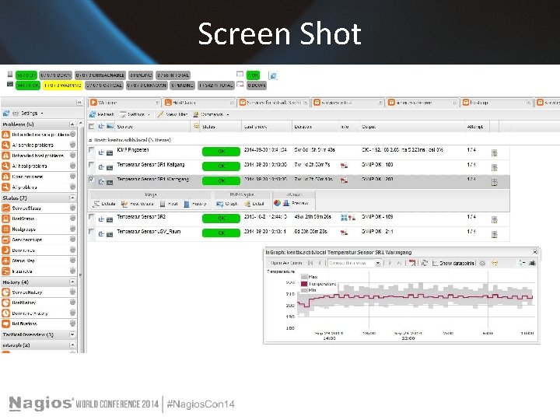Switch to the HostStatus tab

pyautogui.click(x=199, y=103)
